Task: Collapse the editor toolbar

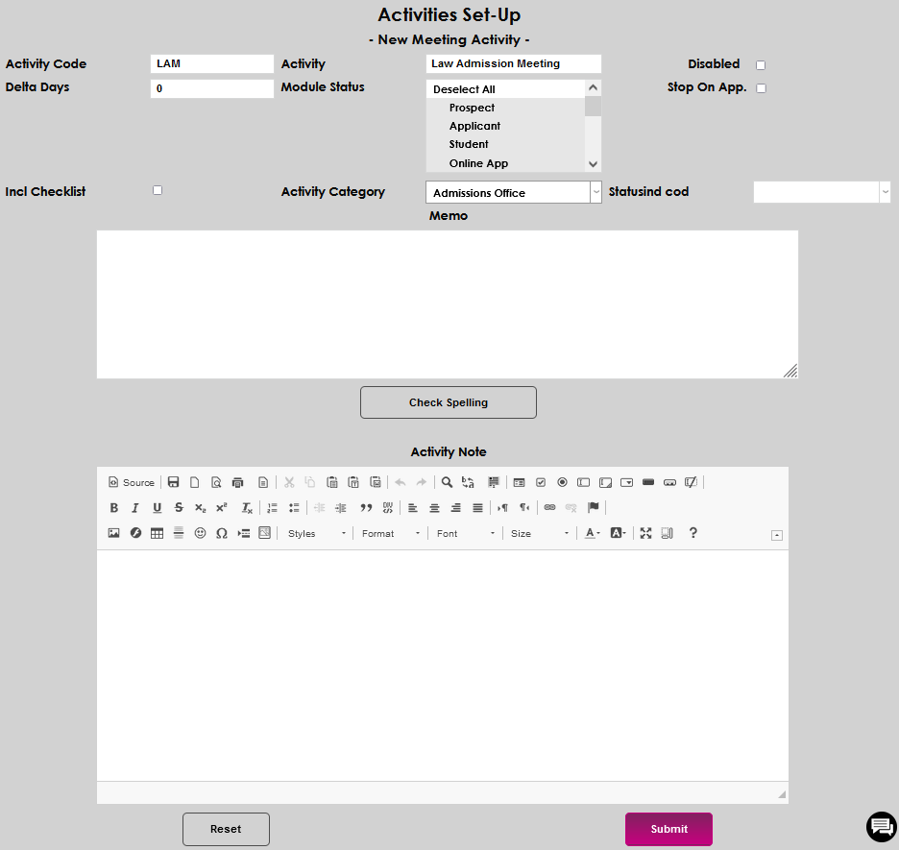Action: tap(777, 535)
